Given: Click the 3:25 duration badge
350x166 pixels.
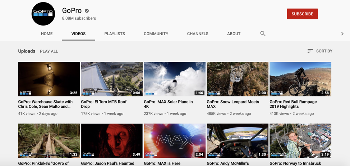Looking at the screenshot, I should tap(73, 93).
